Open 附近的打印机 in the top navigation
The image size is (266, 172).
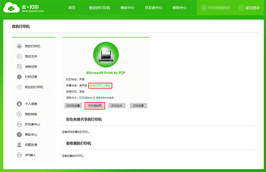point(100,8)
